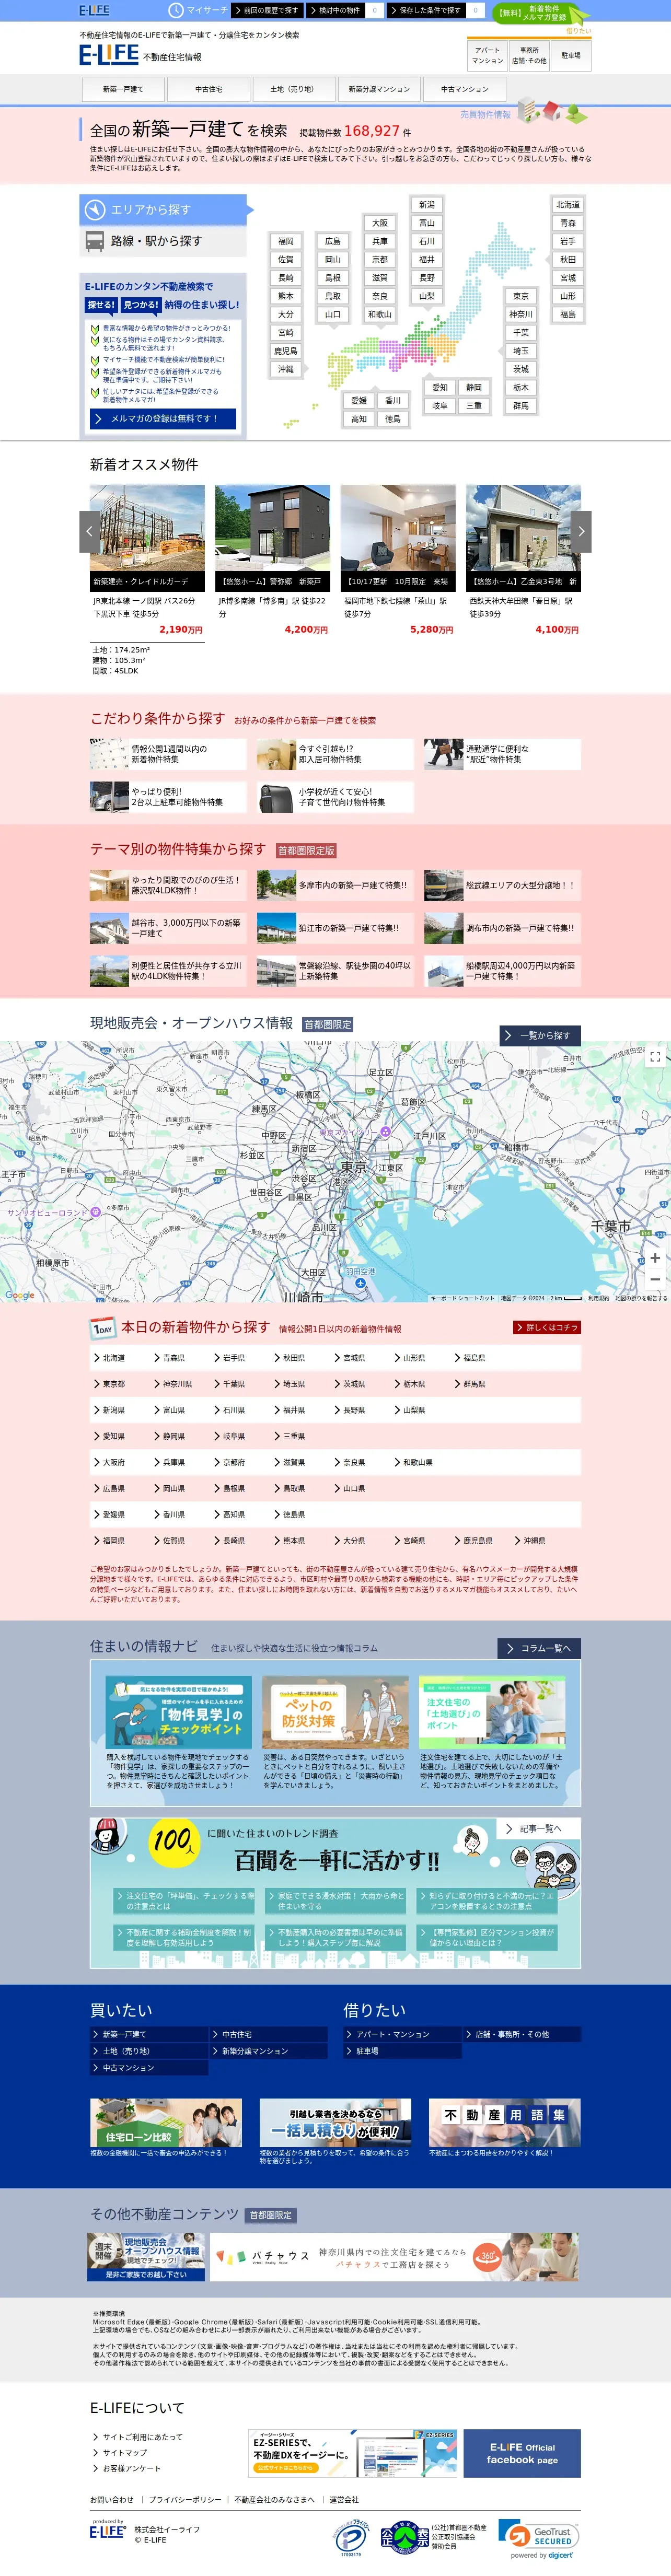
Task: Click the small E-LIFE logo in top bar
Action: [x=95, y=10]
